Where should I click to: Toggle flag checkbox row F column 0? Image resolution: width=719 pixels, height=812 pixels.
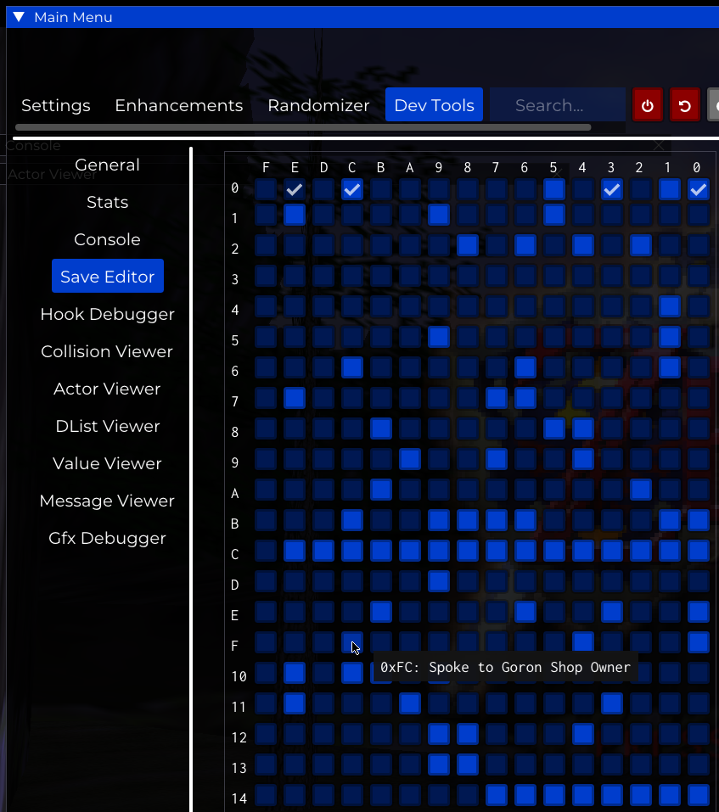coord(699,642)
